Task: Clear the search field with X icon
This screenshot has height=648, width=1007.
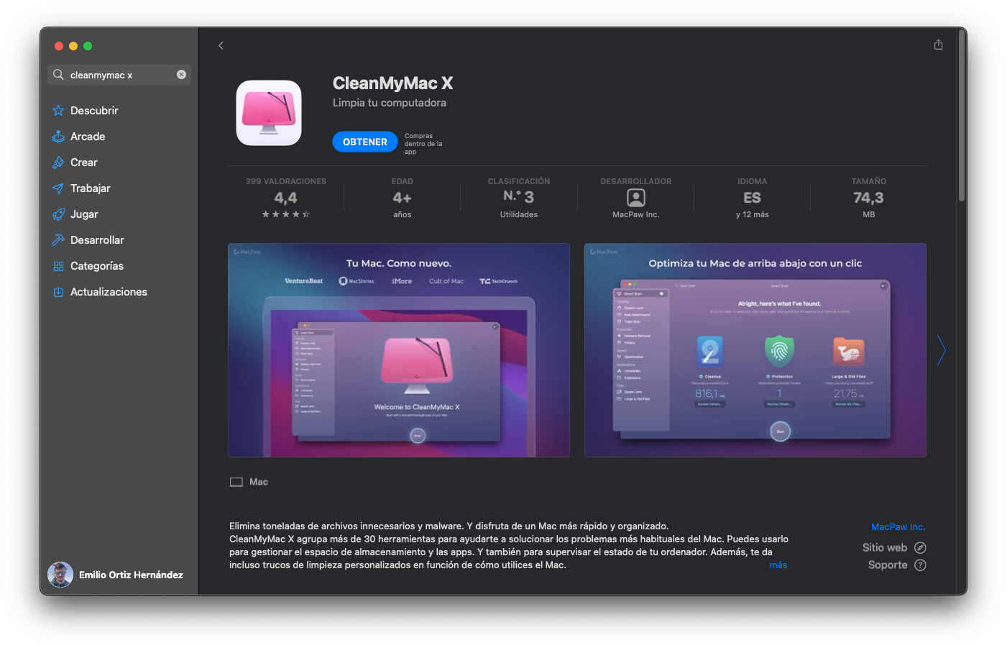Action: pos(181,74)
